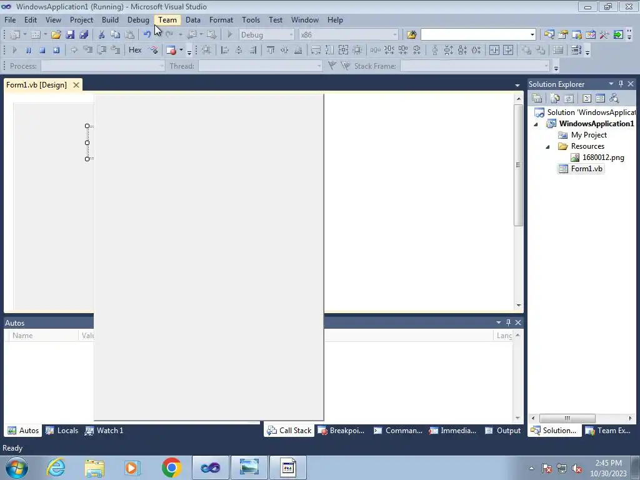This screenshot has height=480, width=640.
Task: Open the x86 platform dropdown
Action: click(x=395, y=35)
